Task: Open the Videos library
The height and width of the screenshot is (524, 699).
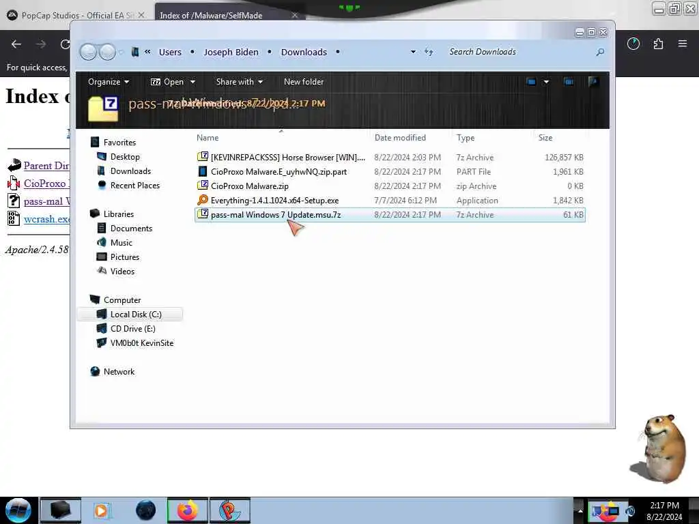Action: (x=123, y=272)
